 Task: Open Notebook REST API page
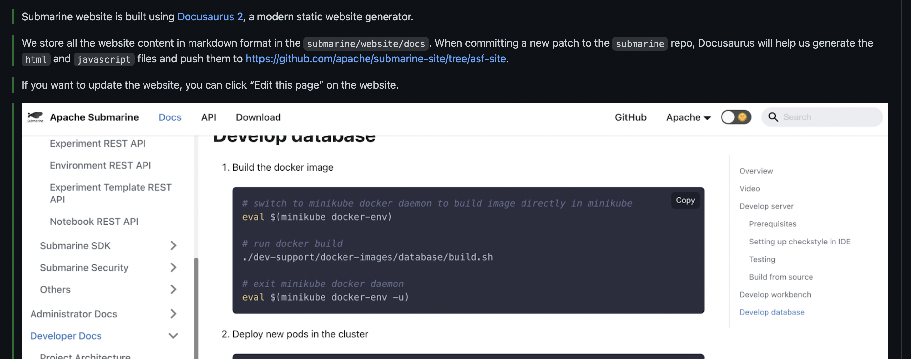click(x=94, y=222)
